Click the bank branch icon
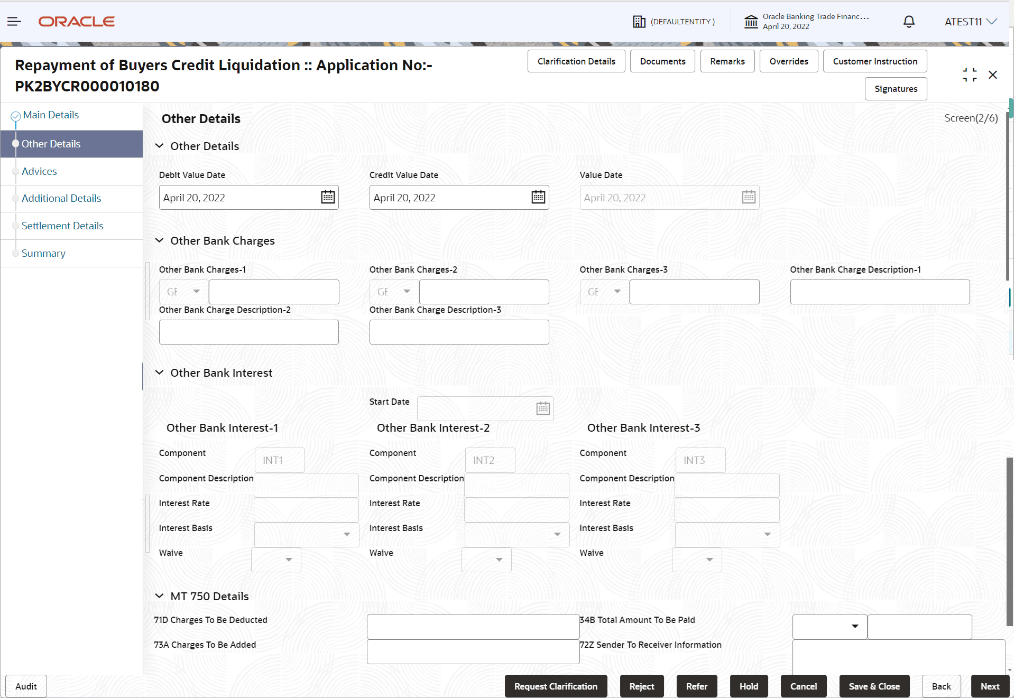The width and height of the screenshot is (1015, 698). 751,22
